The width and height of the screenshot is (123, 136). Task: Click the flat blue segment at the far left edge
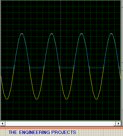(x=7, y=68)
